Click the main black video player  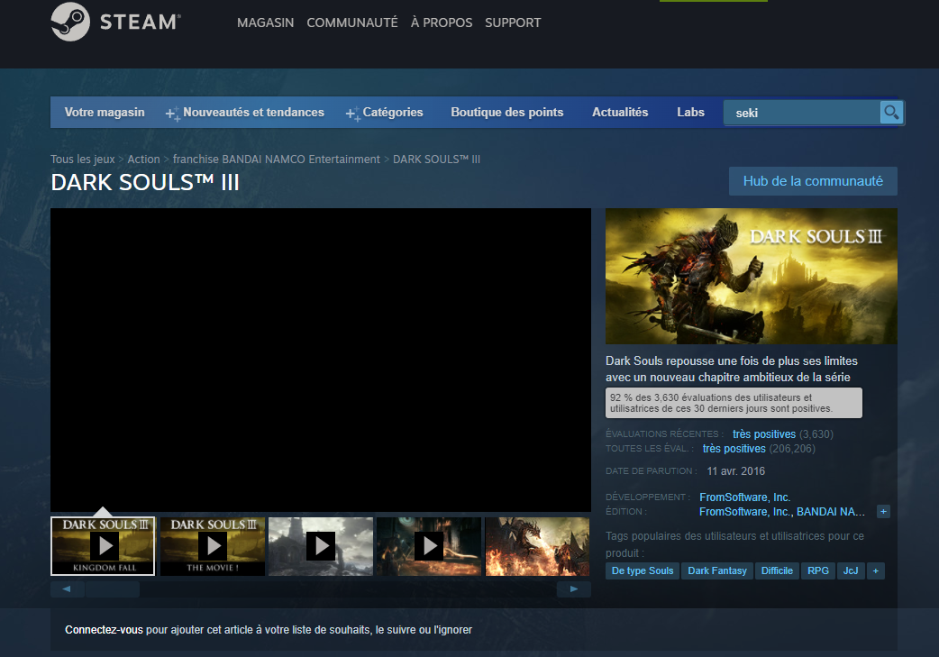click(x=321, y=360)
